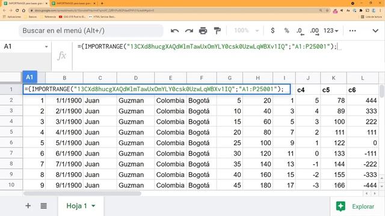Expand the name box A1 dropdown arrow
385x216 pixels.
[46, 47]
